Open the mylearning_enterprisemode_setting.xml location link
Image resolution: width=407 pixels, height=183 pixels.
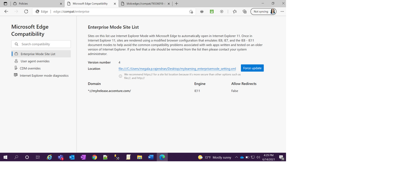pyautogui.click(x=177, y=69)
